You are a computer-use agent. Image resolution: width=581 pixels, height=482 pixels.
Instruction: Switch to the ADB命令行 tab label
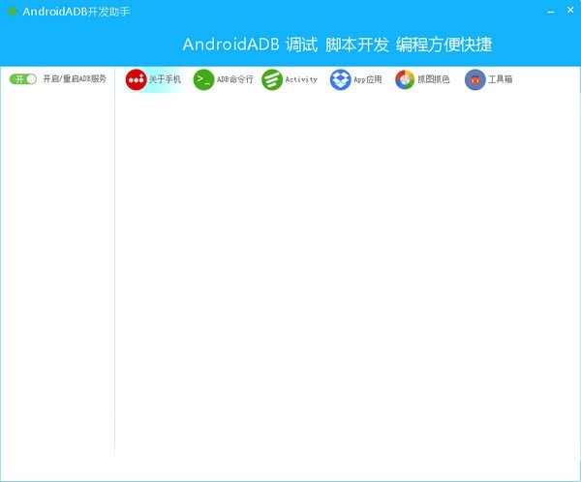pyautogui.click(x=235, y=79)
